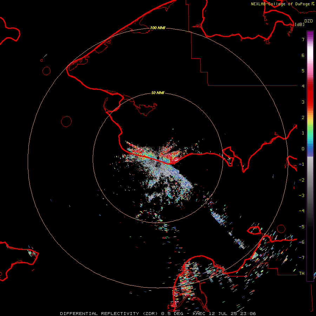Click the 7 value on color scale
The width and height of the screenshot is (316, 316).
[x=303, y=39]
